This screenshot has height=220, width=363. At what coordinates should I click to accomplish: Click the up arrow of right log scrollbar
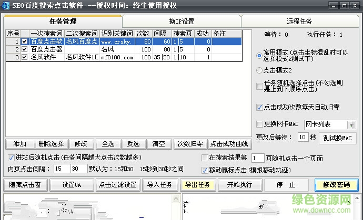(357, 198)
